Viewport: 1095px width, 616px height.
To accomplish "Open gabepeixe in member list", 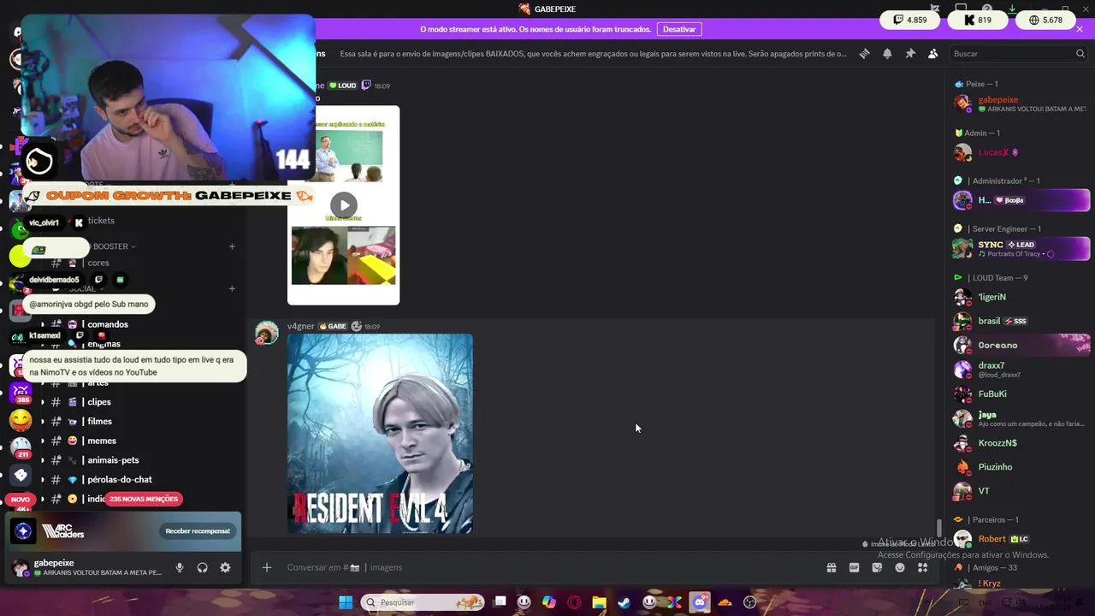I will click(1021, 104).
